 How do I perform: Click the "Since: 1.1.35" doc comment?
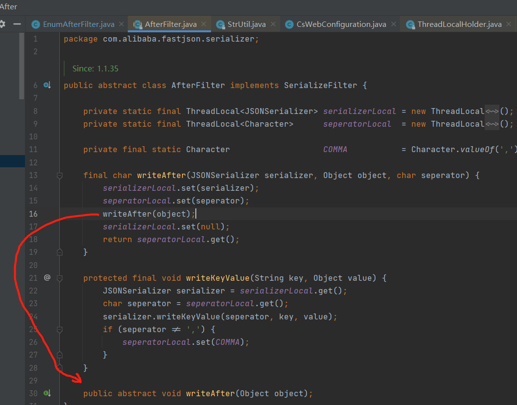[x=95, y=68]
